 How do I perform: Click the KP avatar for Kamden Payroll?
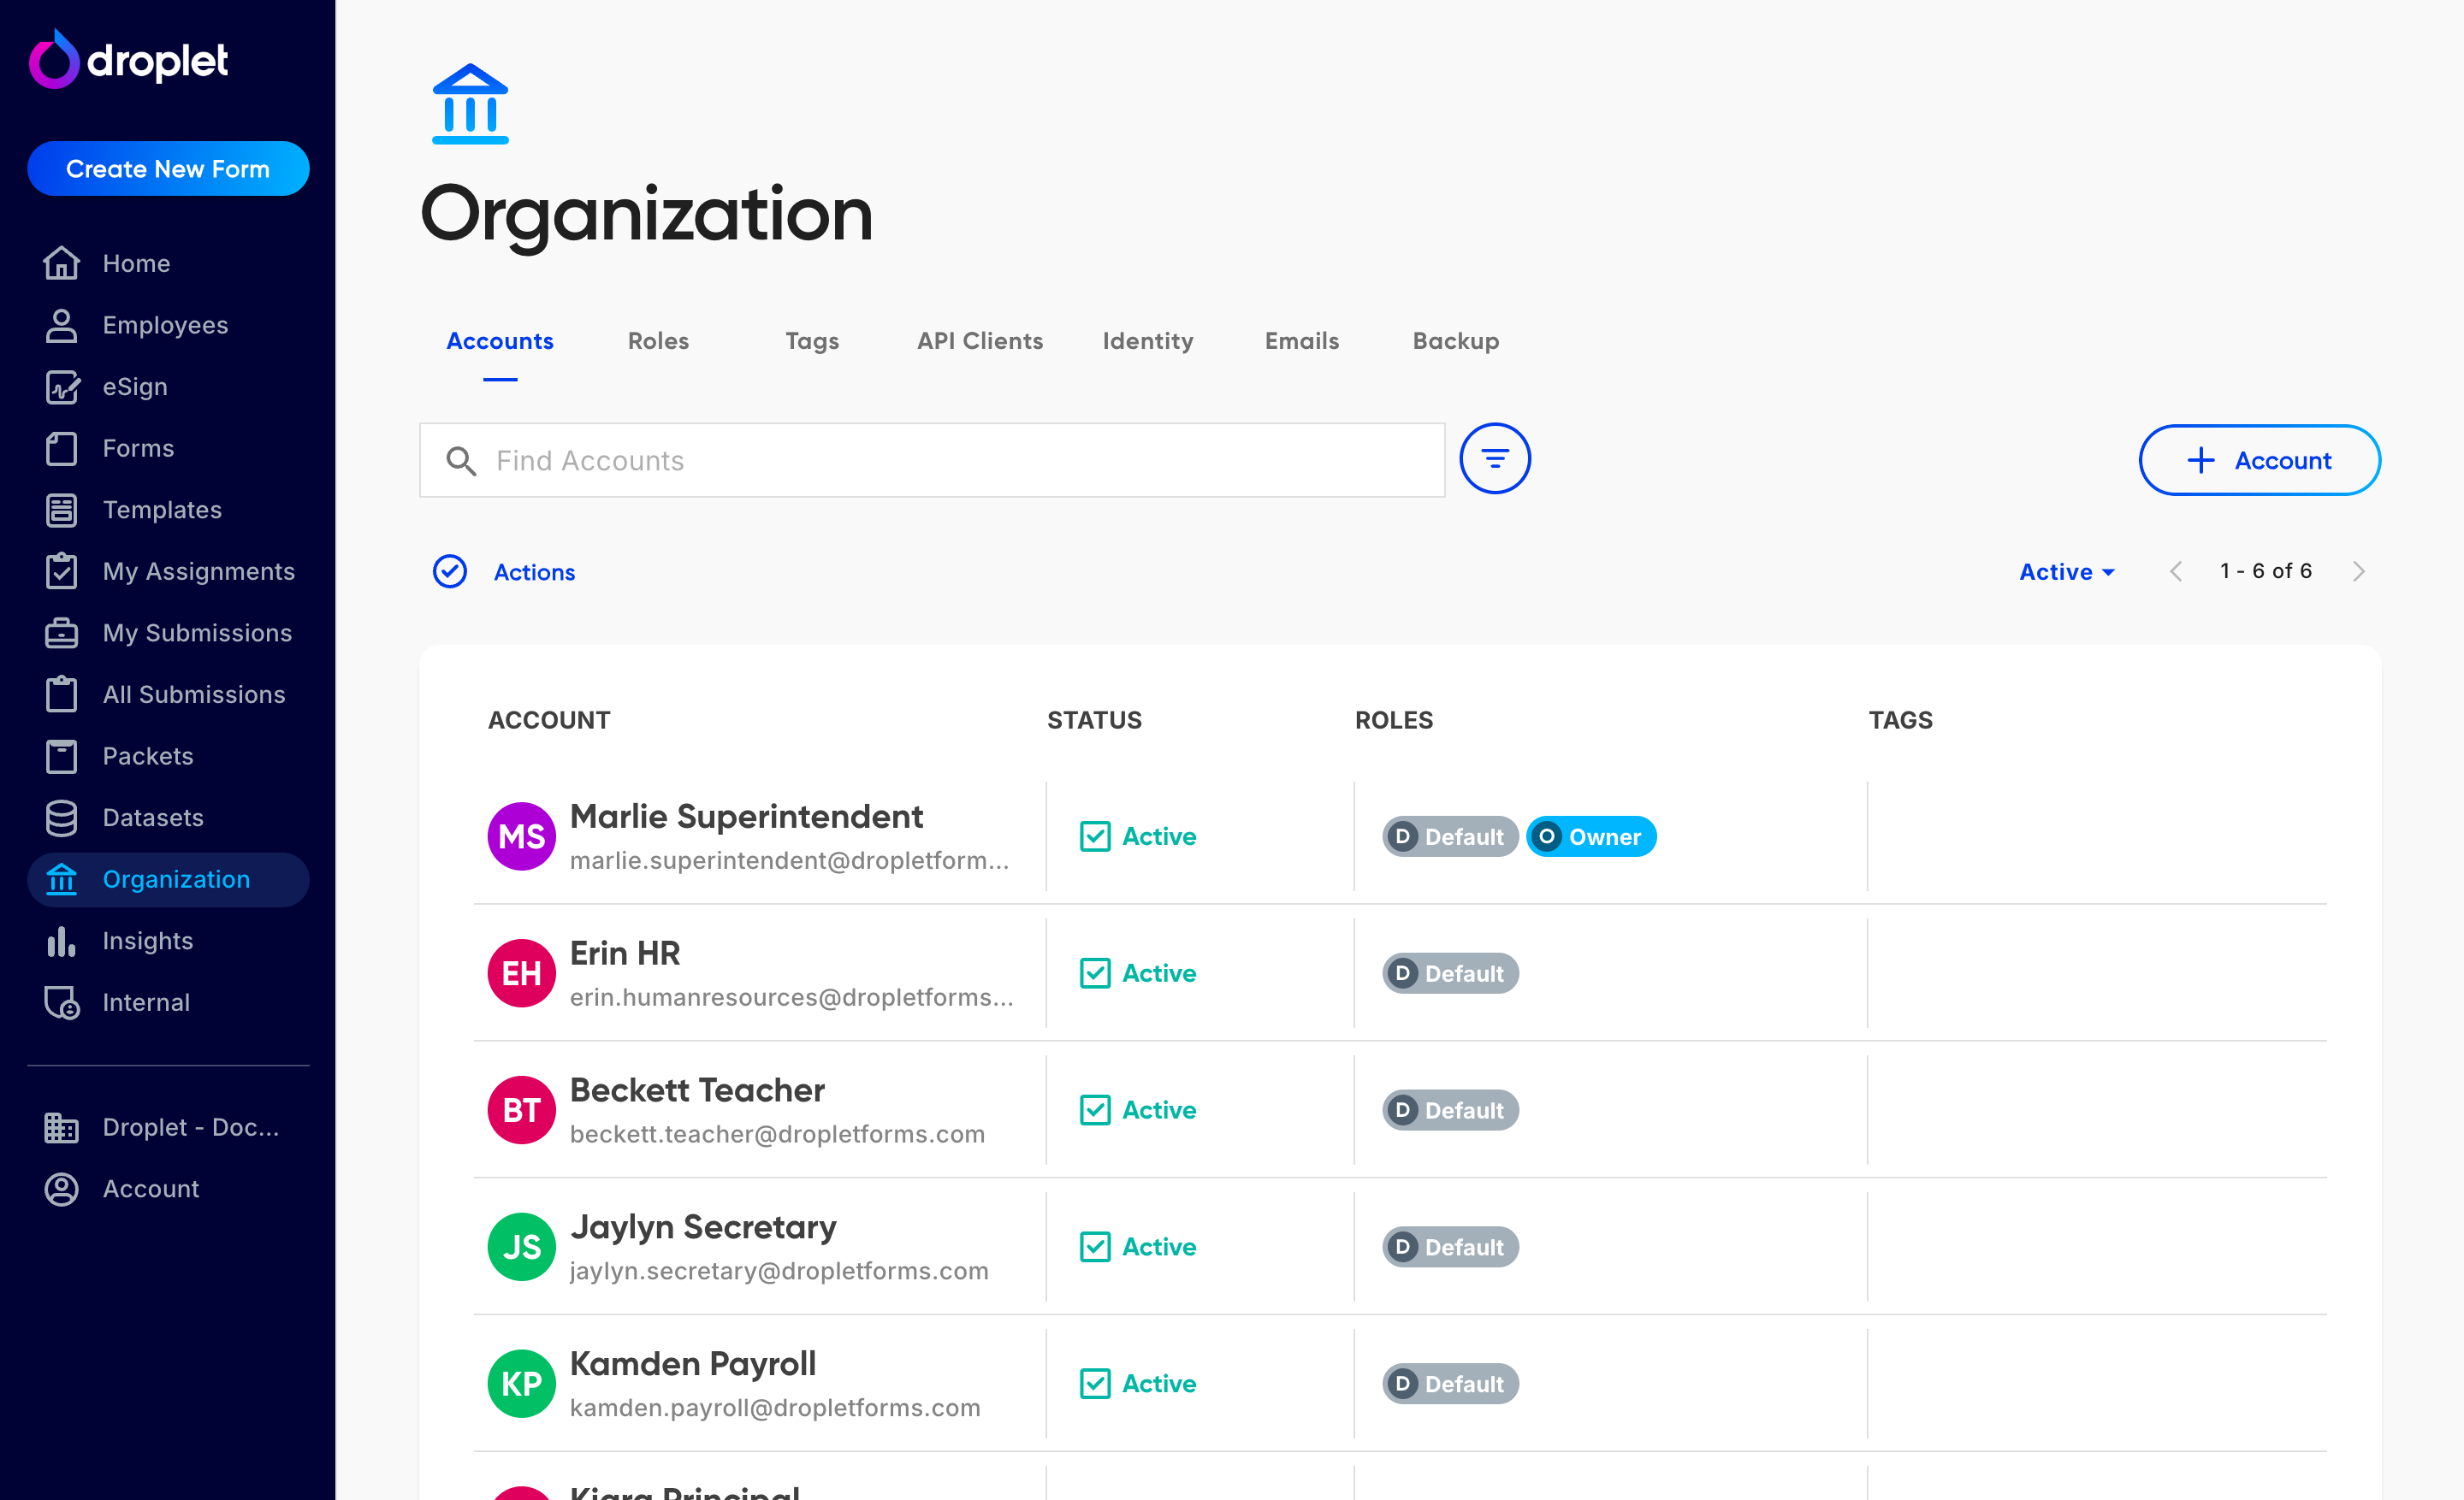point(521,1383)
